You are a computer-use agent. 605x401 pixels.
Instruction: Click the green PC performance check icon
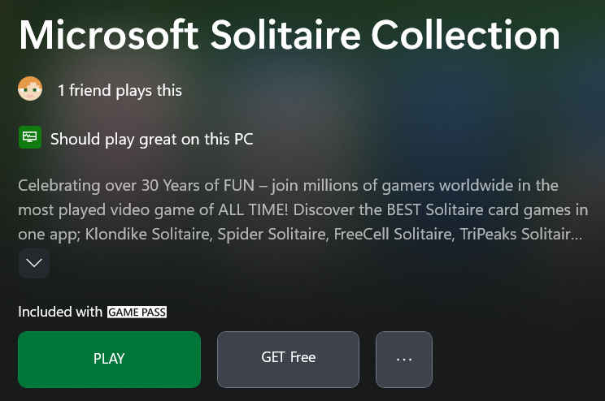[30, 138]
